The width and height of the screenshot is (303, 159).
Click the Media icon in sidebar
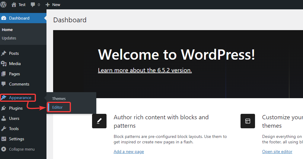pyautogui.click(x=4, y=64)
